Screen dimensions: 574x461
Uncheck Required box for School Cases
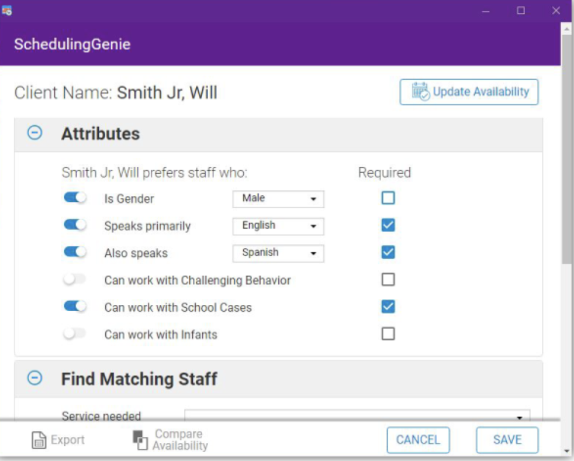pos(388,307)
